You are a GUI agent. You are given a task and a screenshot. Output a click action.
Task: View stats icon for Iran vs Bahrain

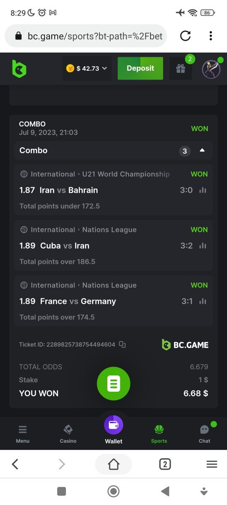point(203,190)
